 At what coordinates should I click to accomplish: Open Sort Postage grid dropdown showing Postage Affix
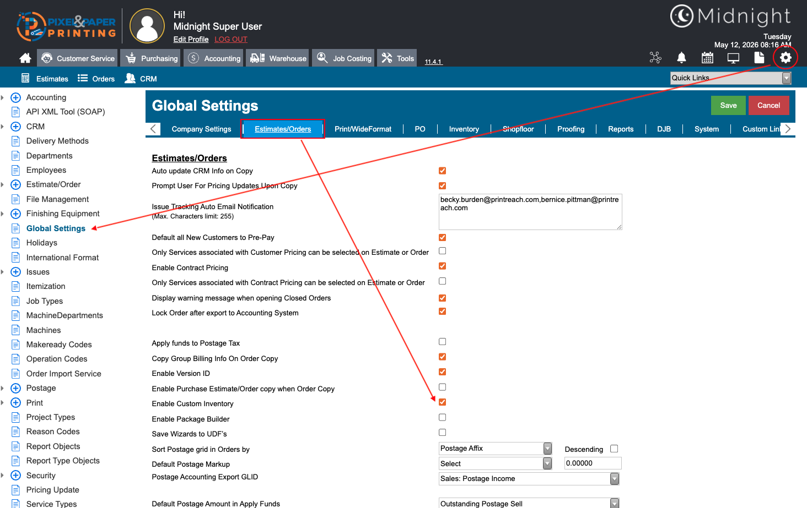tap(495, 449)
